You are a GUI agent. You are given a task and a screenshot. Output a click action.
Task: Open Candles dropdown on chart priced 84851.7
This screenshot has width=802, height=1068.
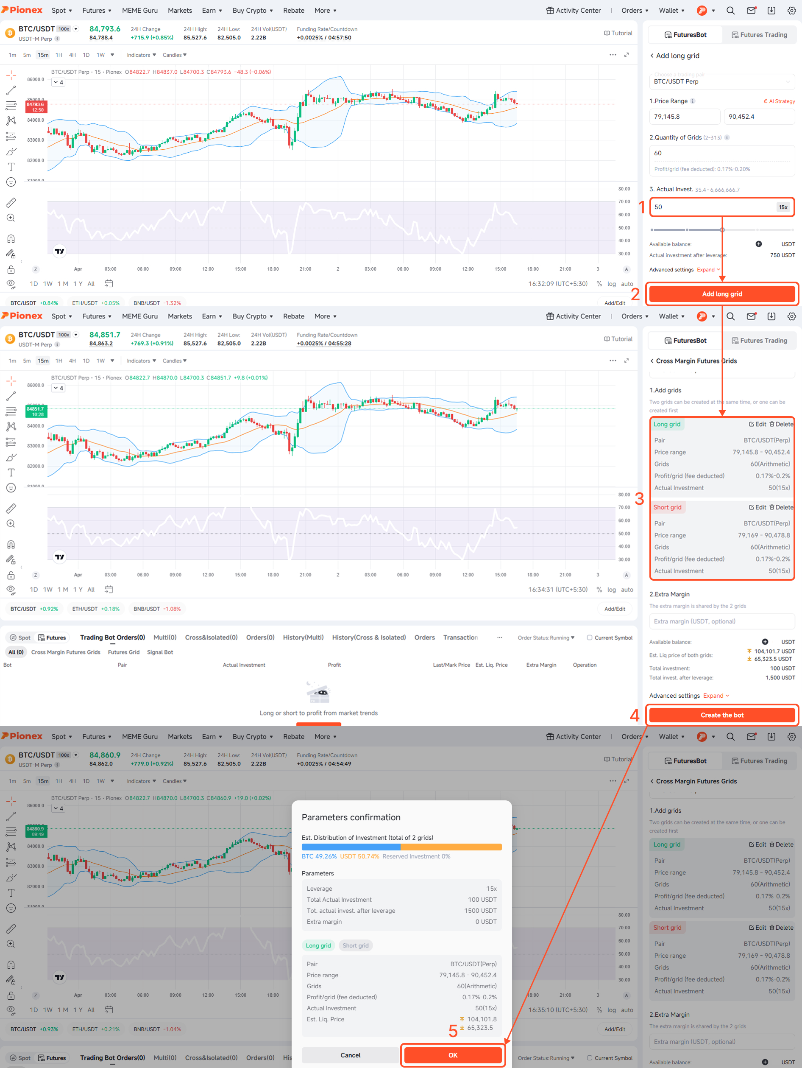click(x=175, y=361)
